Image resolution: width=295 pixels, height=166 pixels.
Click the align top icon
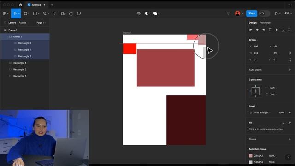(x=271, y=30)
